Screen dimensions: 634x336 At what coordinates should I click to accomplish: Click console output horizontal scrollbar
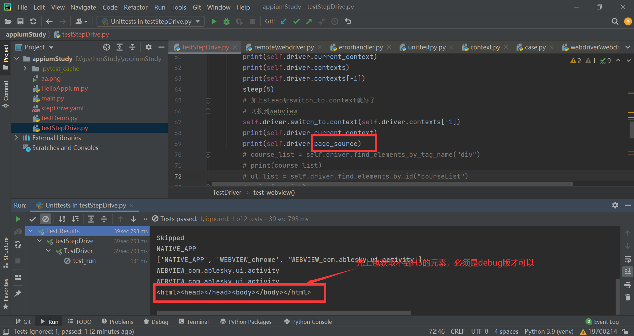284,313
